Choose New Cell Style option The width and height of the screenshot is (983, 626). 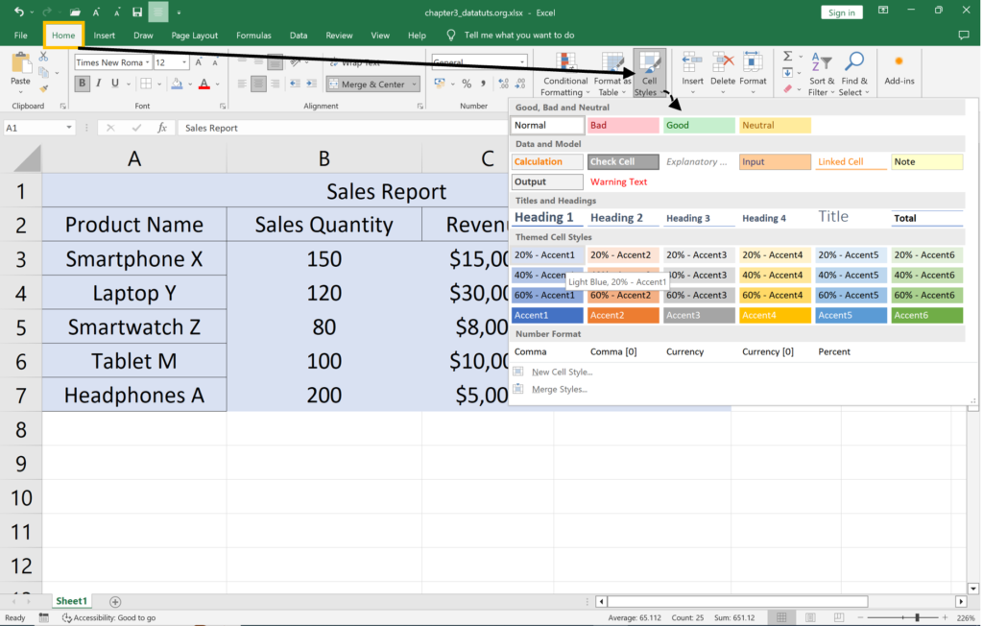point(562,372)
